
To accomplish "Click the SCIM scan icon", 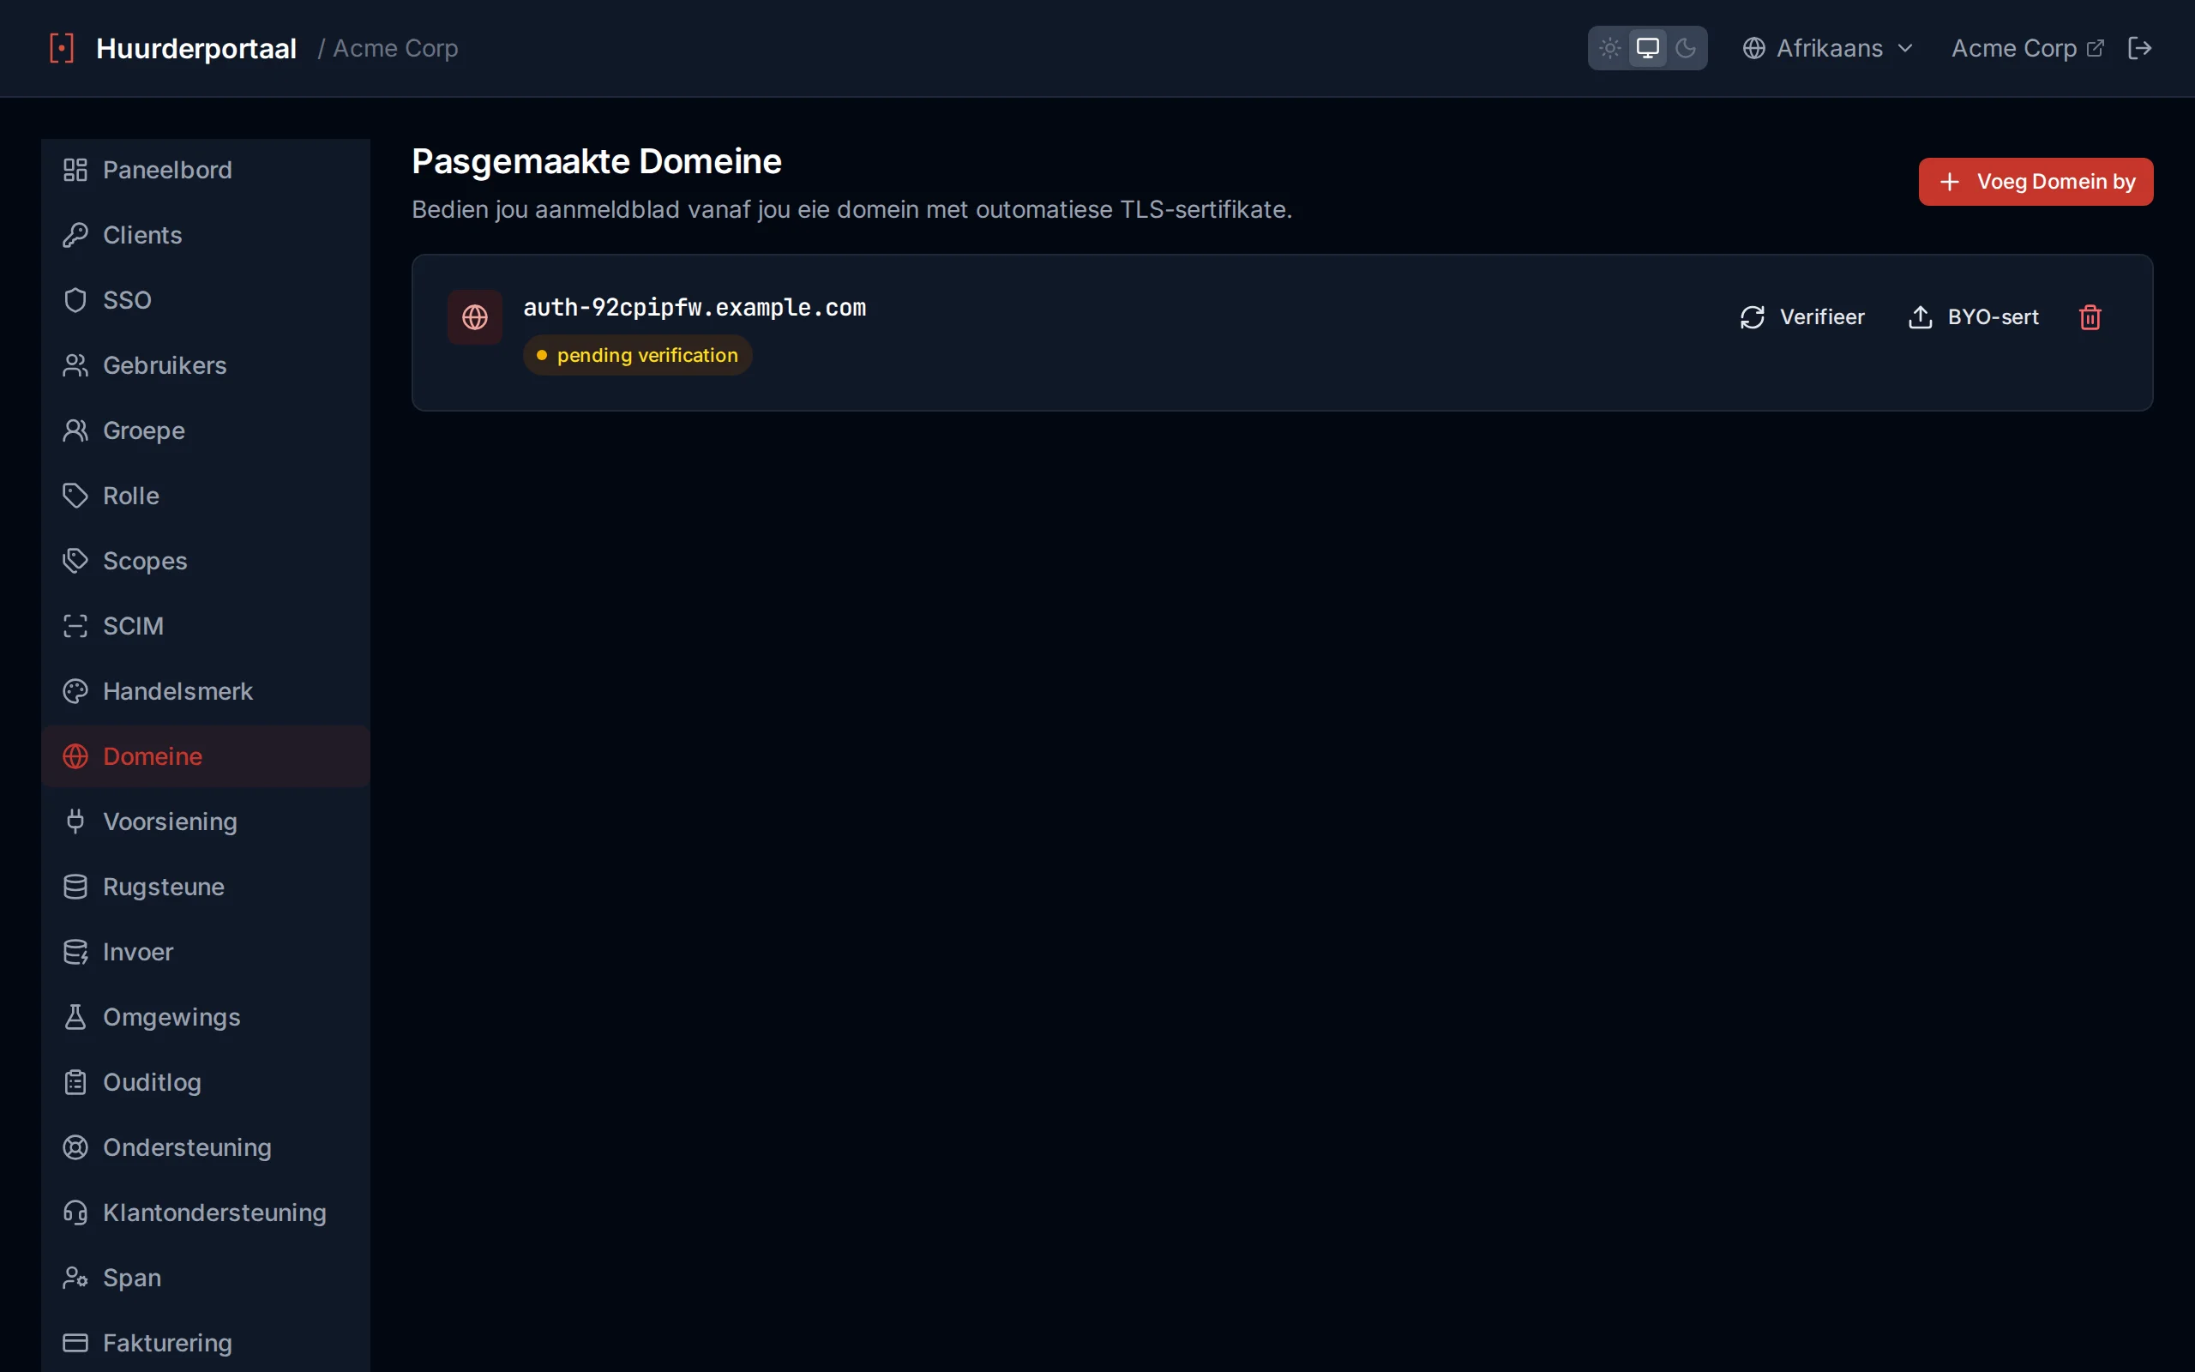I will tap(75, 626).
